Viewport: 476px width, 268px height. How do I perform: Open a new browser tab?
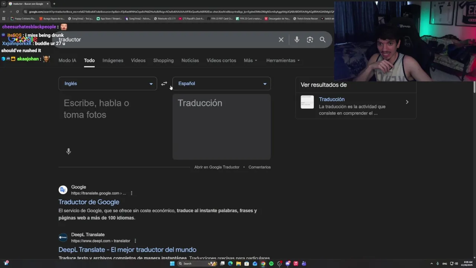coord(54,4)
